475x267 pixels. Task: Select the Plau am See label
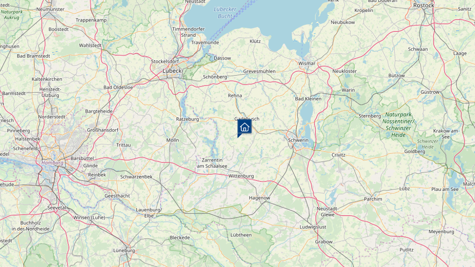coord(445,189)
